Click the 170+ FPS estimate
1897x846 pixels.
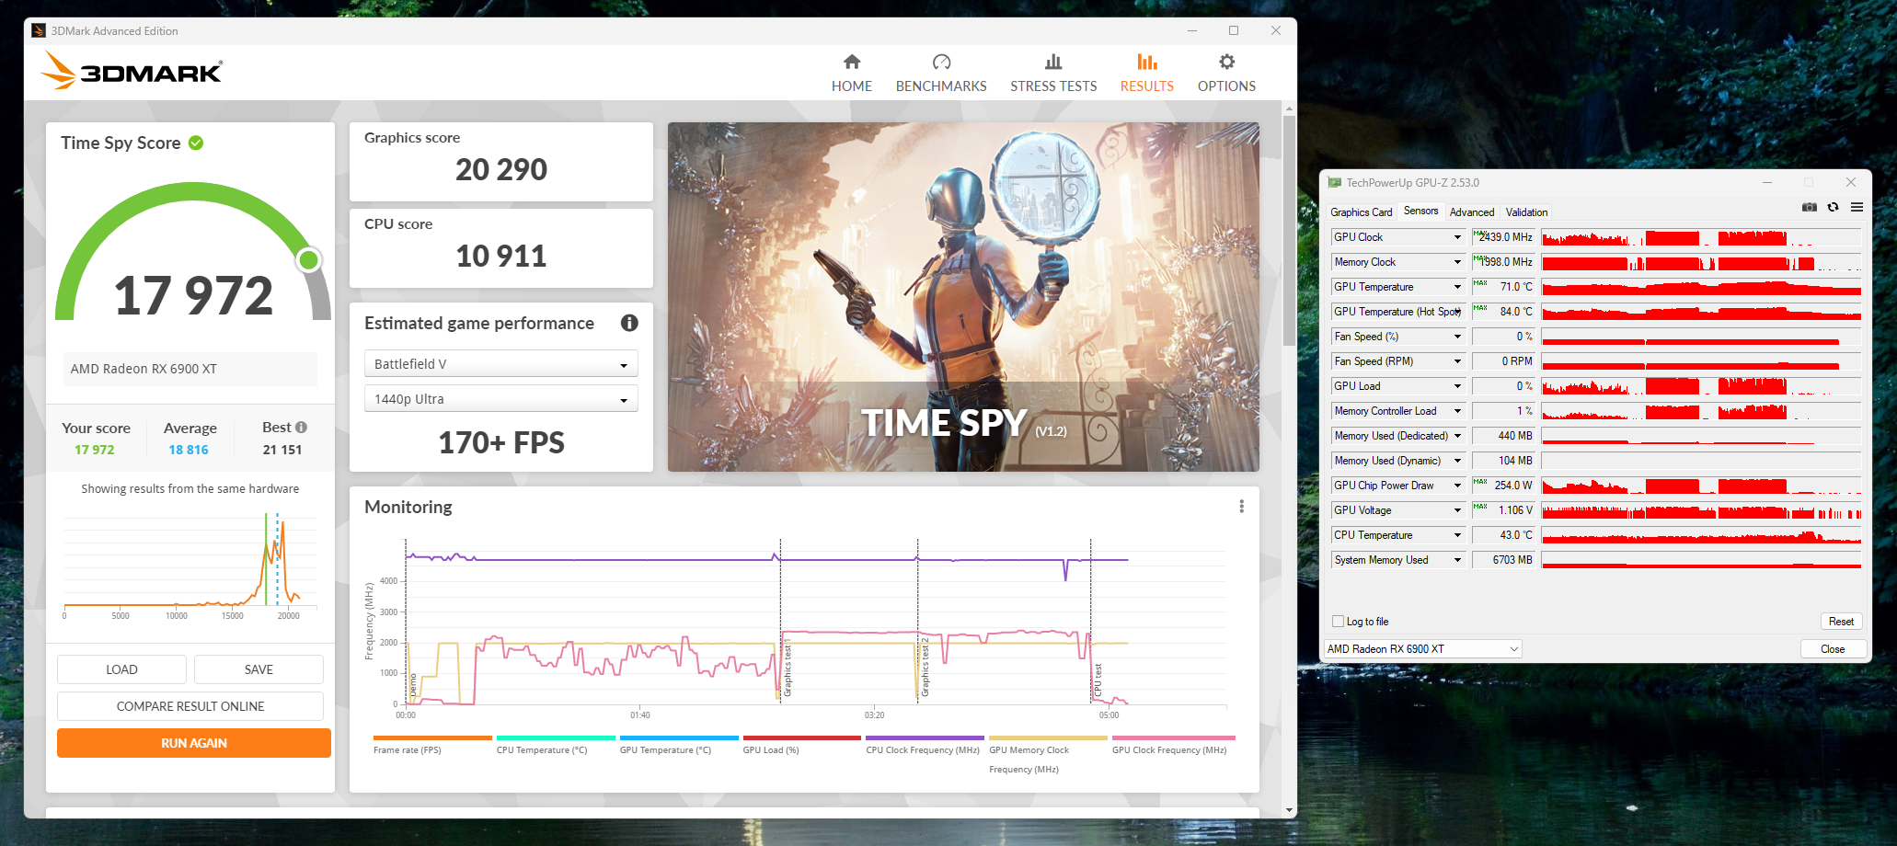pos(501,442)
